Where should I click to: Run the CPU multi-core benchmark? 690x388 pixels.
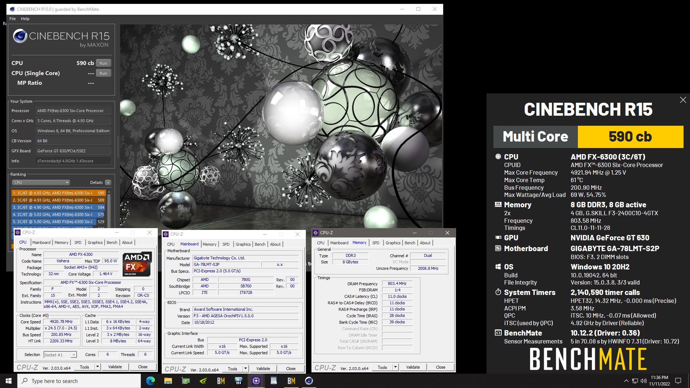tap(103, 63)
